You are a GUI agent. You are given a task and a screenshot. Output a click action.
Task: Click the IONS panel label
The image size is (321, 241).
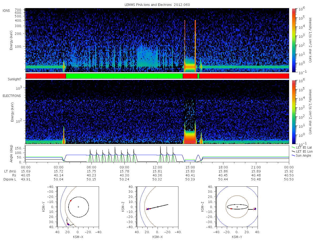tap(7, 10)
